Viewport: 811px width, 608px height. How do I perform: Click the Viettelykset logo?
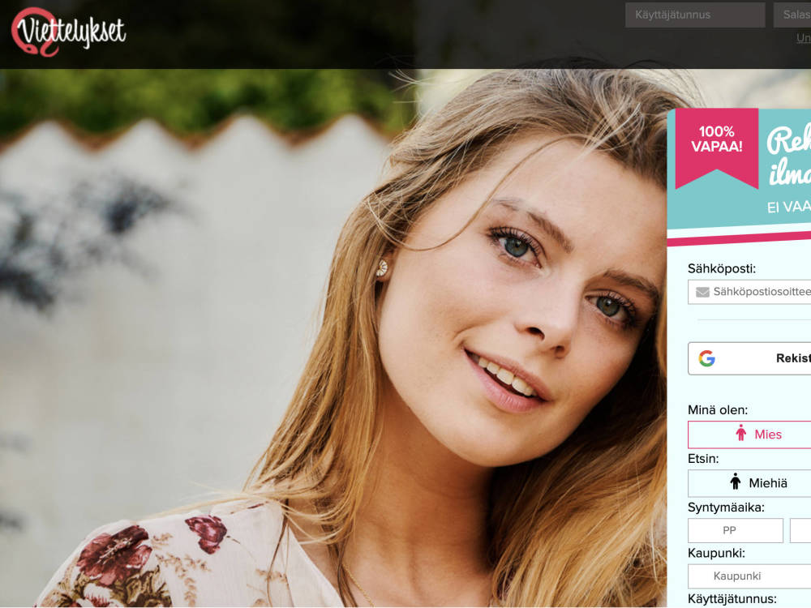point(68,32)
